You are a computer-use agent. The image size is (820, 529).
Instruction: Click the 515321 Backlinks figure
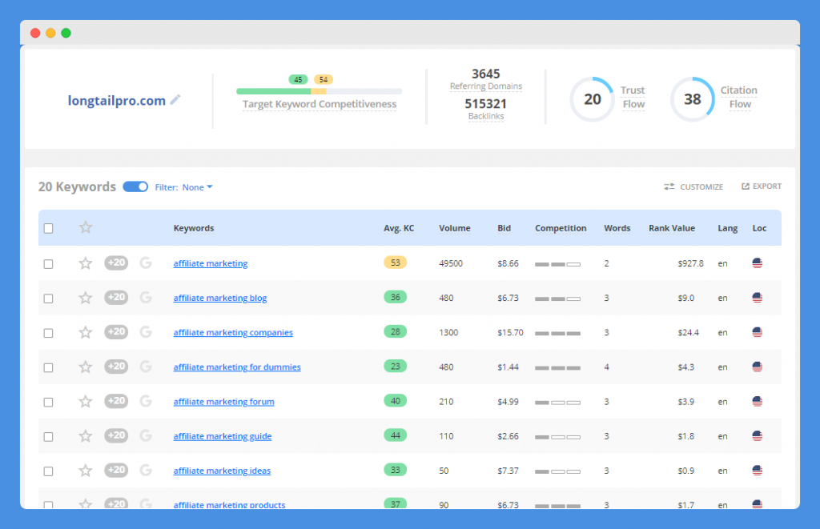pos(486,104)
